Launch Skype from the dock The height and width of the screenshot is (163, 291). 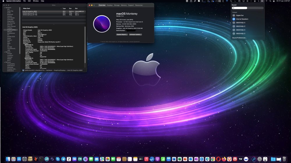[58, 159]
